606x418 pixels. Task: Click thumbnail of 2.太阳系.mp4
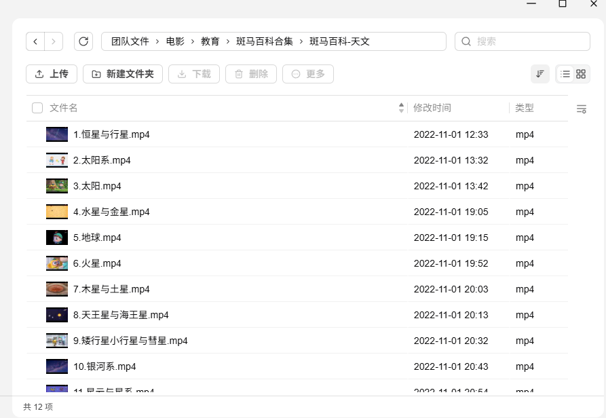[57, 160]
